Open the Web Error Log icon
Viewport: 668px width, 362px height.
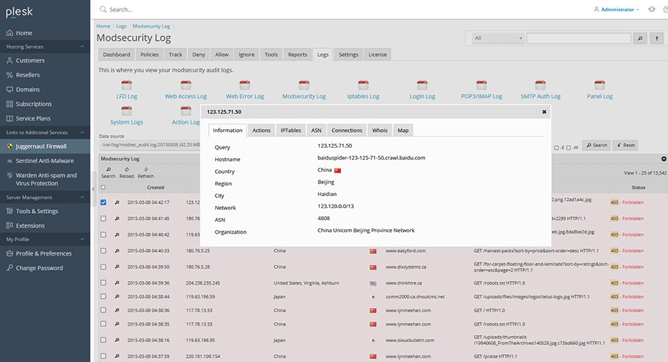pos(244,84)
